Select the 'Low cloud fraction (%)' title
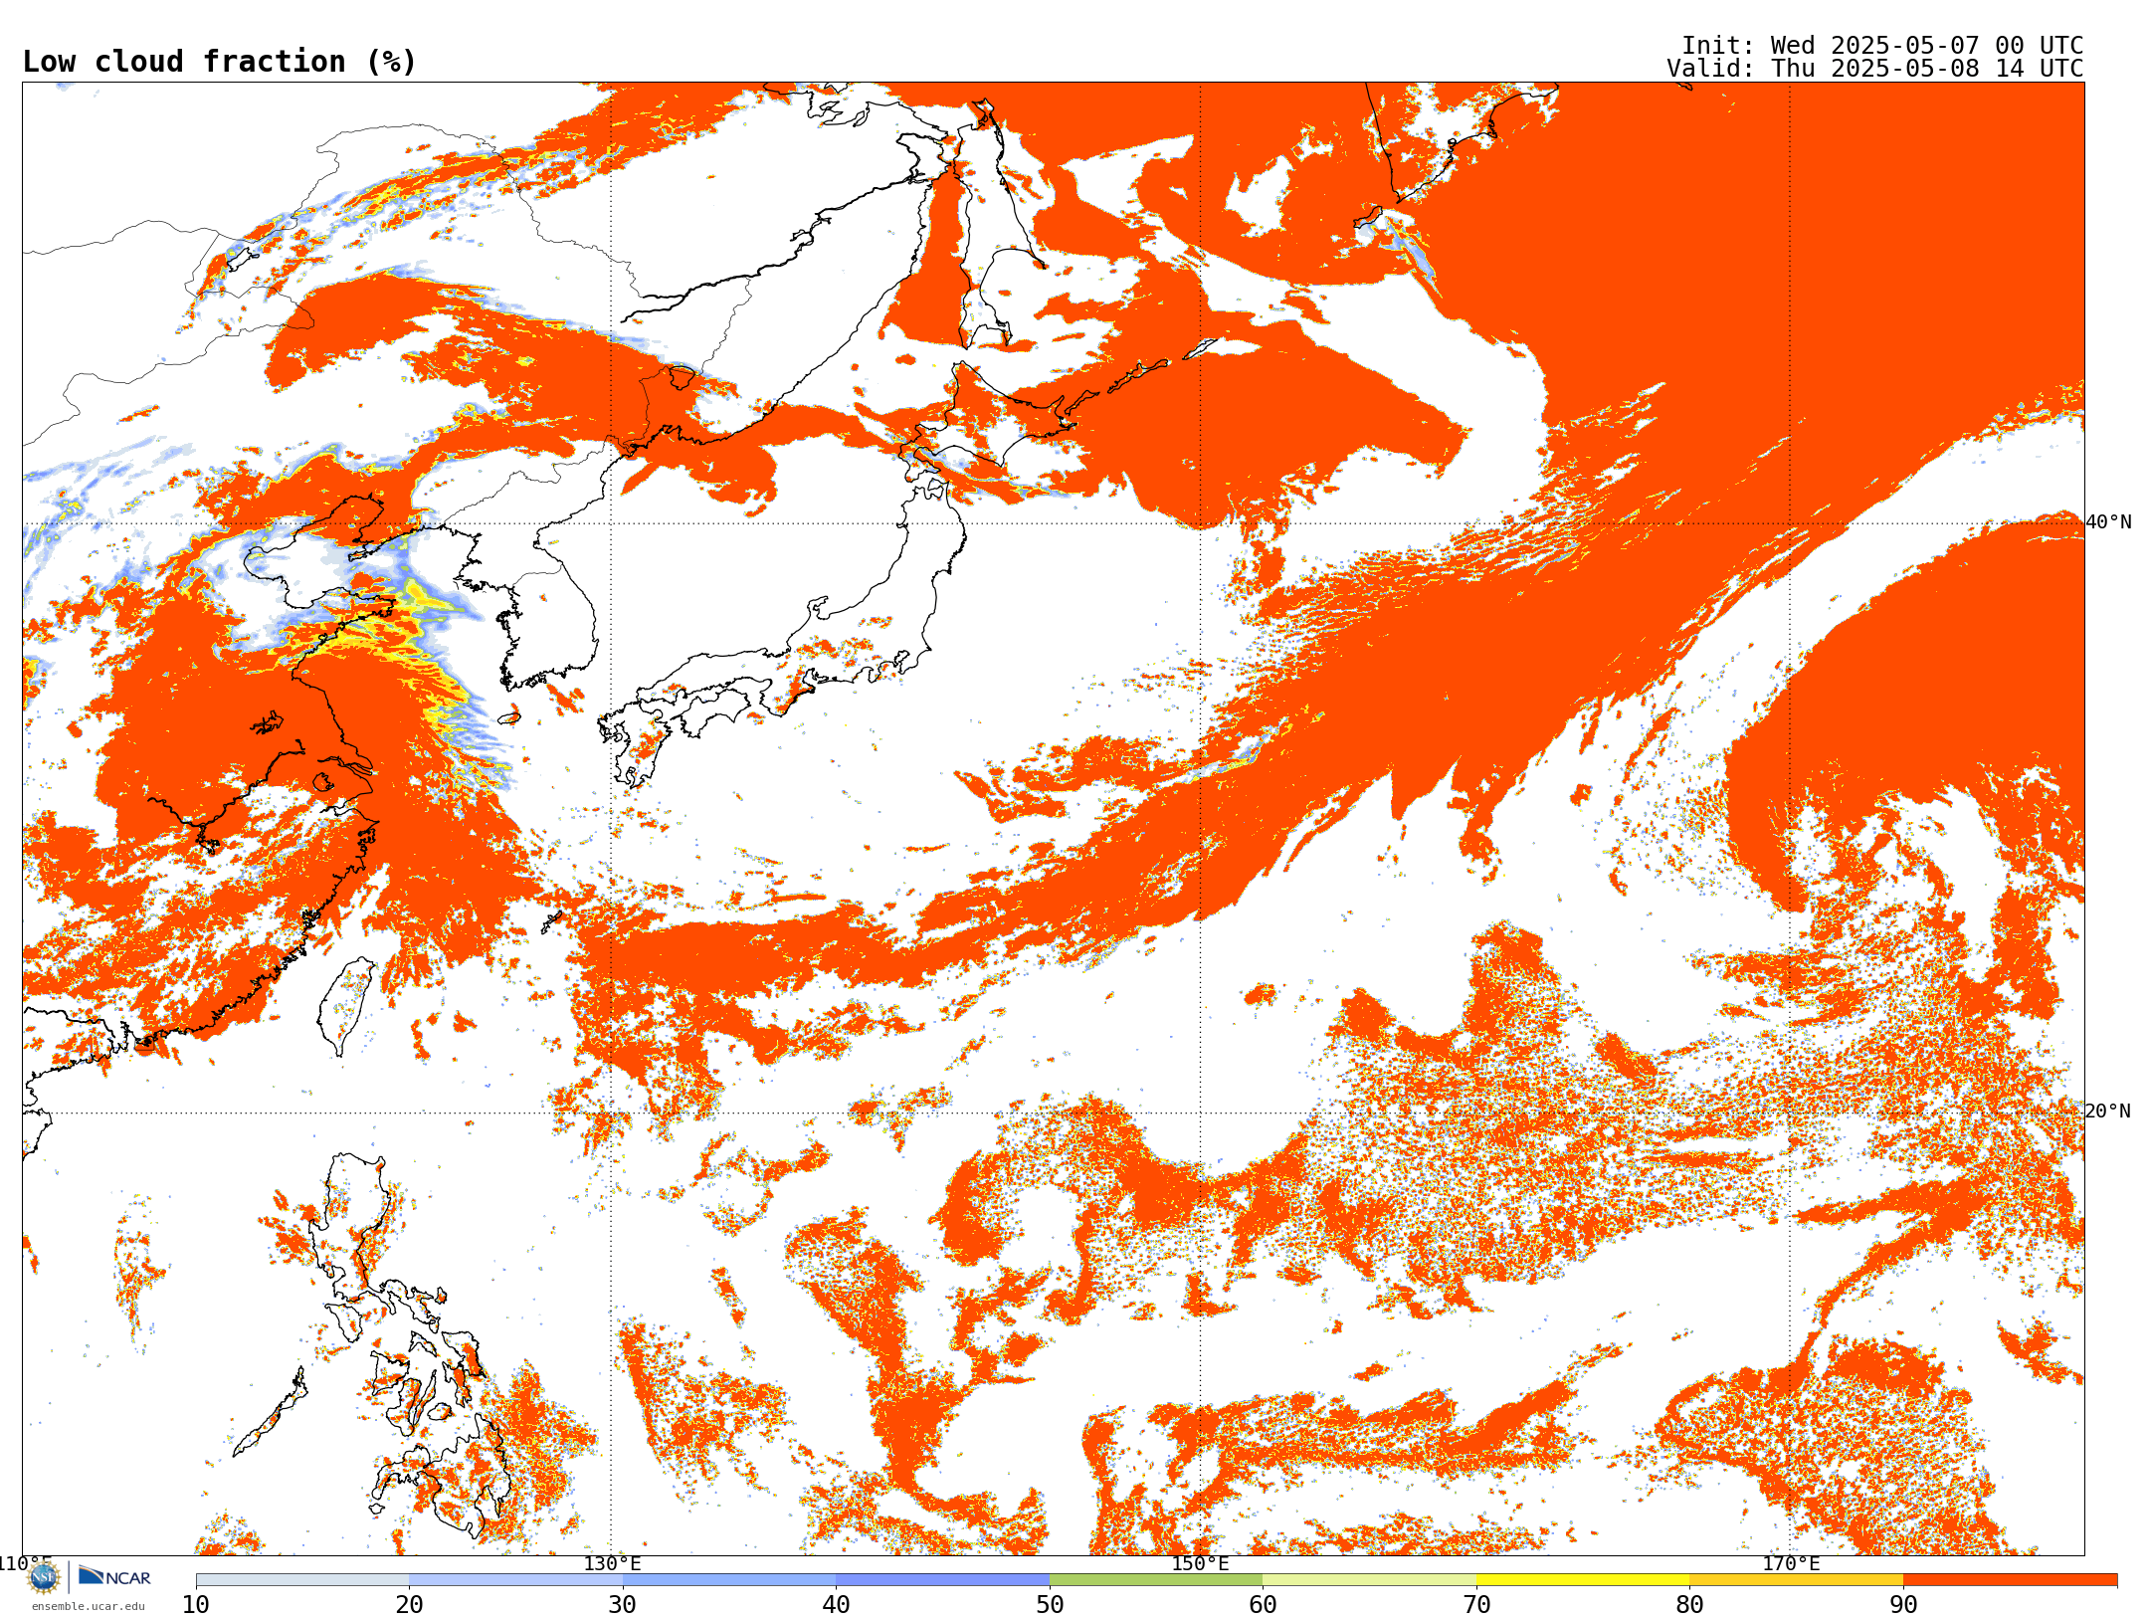The width and height of the screenshot is (2149, 1618). 219,62
